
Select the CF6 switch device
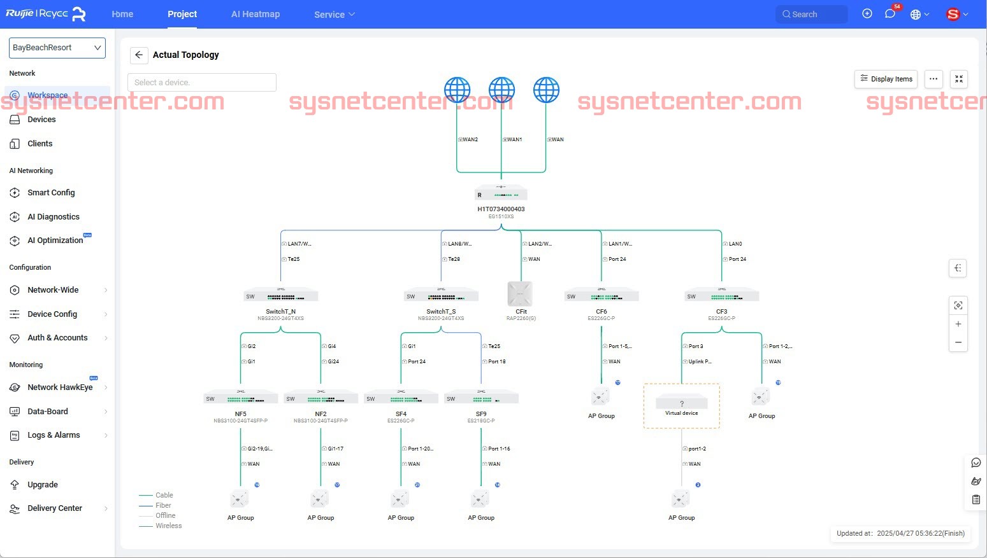pos(602,295)
